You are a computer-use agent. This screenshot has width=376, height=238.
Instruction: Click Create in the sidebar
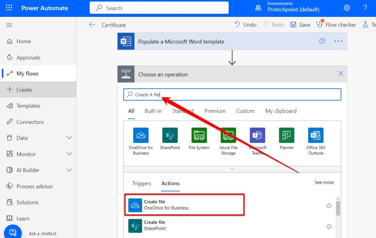38,89
